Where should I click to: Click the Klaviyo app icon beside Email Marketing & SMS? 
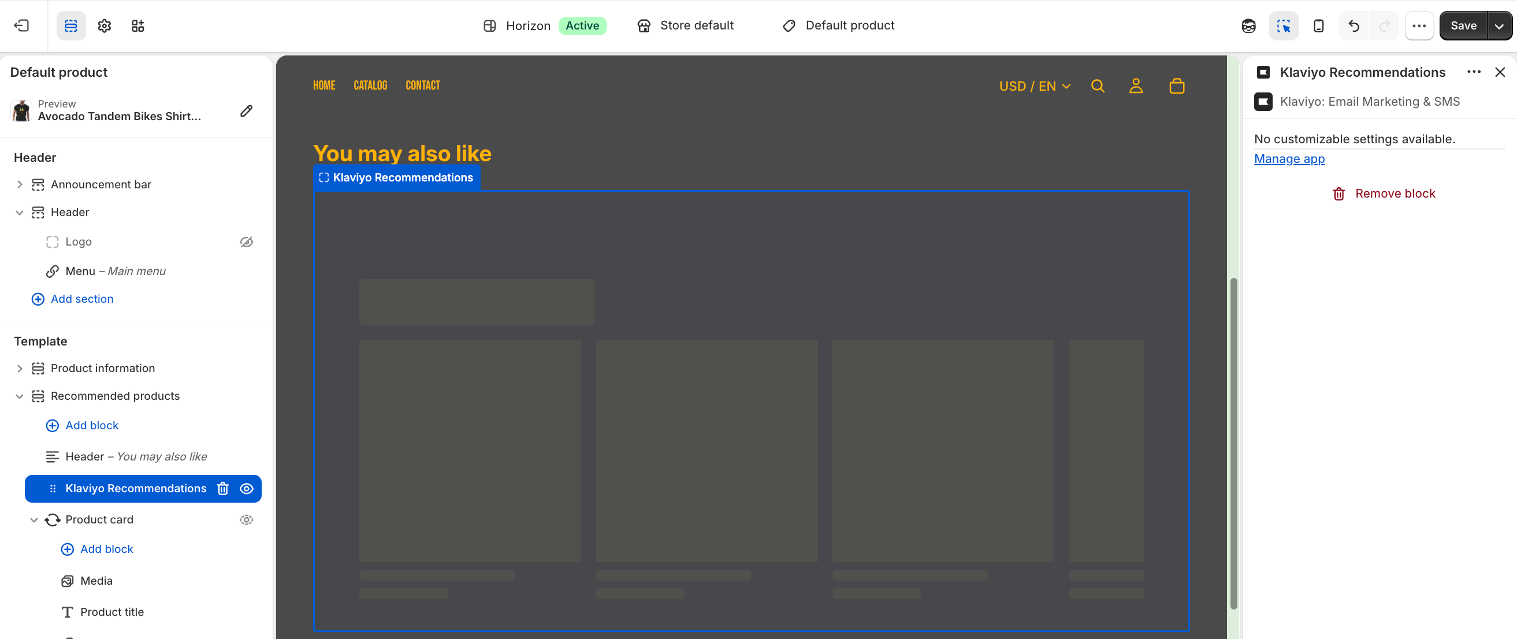1263,101
